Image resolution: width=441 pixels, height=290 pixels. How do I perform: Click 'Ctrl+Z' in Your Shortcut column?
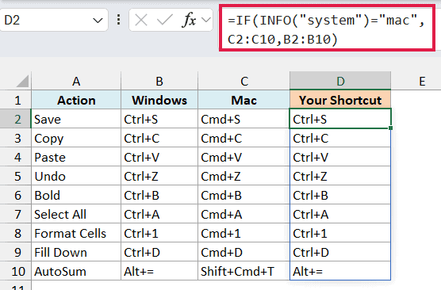point(340,176)
